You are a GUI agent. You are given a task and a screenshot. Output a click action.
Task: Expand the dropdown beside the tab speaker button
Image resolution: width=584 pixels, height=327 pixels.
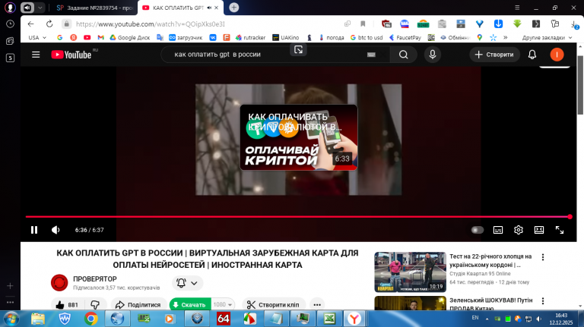(x=40, y=8)
